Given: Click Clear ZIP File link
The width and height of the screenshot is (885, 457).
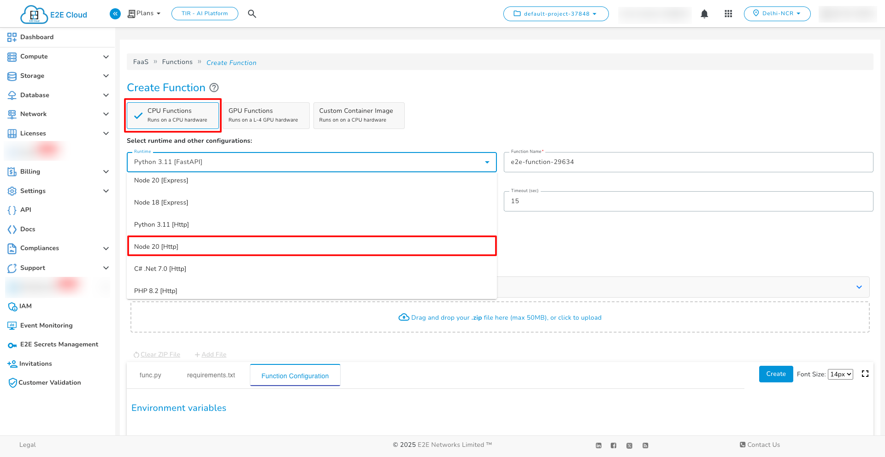Looking at the screenshot, I should pyautogui.click(x=157, y=355).
